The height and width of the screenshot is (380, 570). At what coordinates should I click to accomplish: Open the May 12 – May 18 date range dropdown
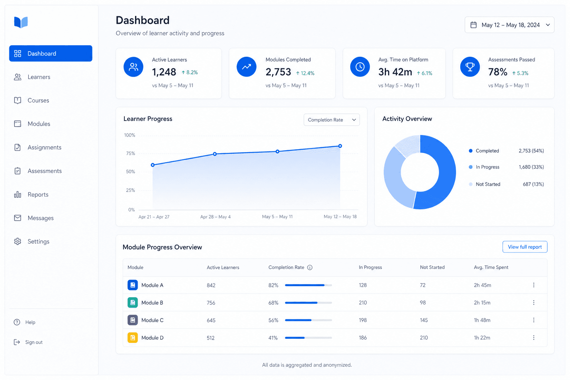click(x=509, y=25)
